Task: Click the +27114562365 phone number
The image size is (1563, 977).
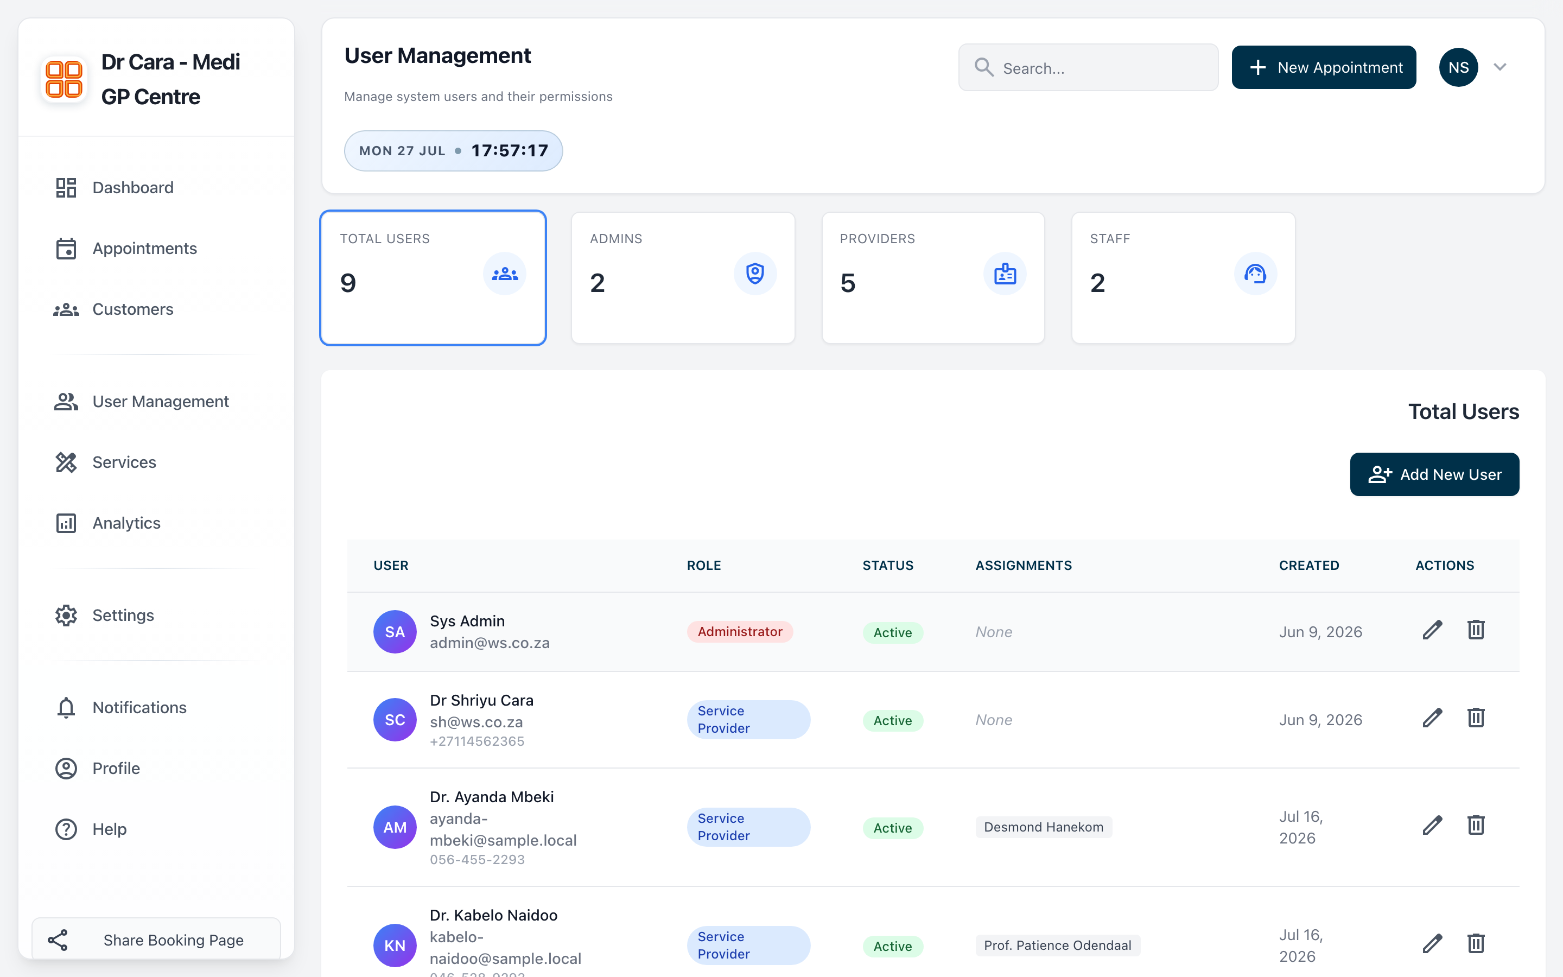Action: [476, 741]
